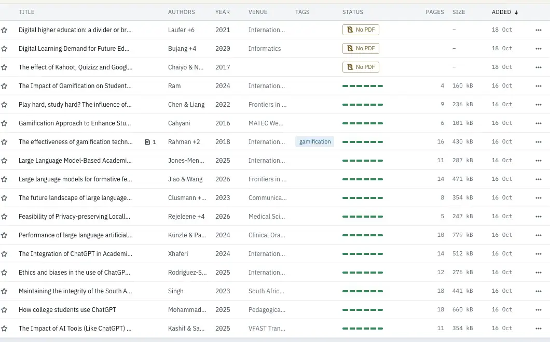Image resolution: width=550 pixels, height=342 pixels.
Task: Star 'Large language models for formative' paper
Action: (x=4, y=179)
